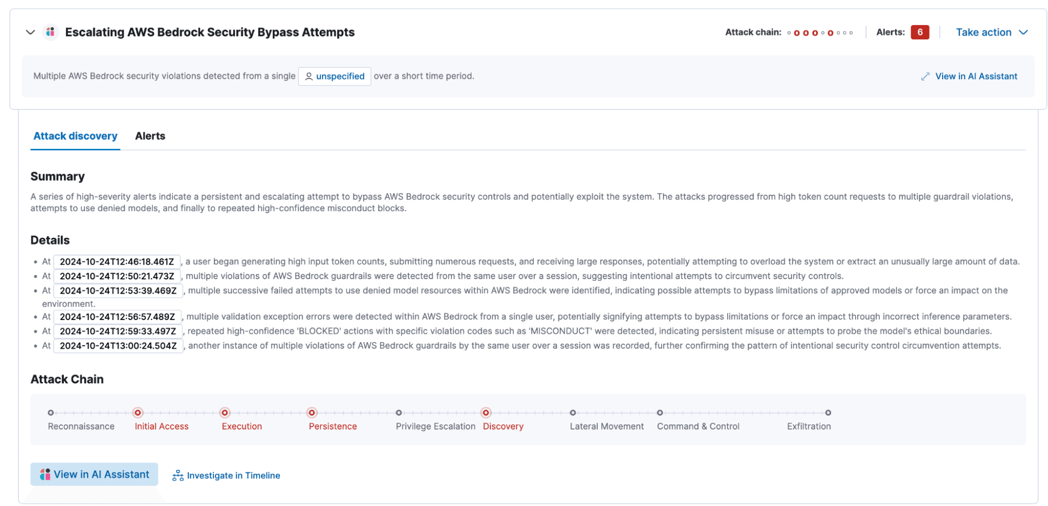The width and height of the screenshot is (1048, 506).
Task: Click the AI assistant logo beside the title
Action: pos(50,32)
